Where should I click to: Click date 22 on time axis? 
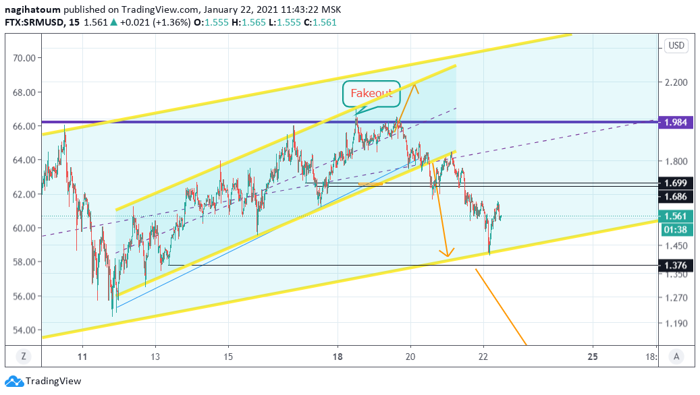483,357
